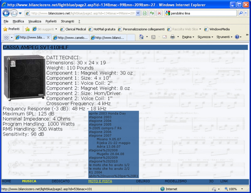Open the WindowsMedia favorite

click(x=217, y=29)
